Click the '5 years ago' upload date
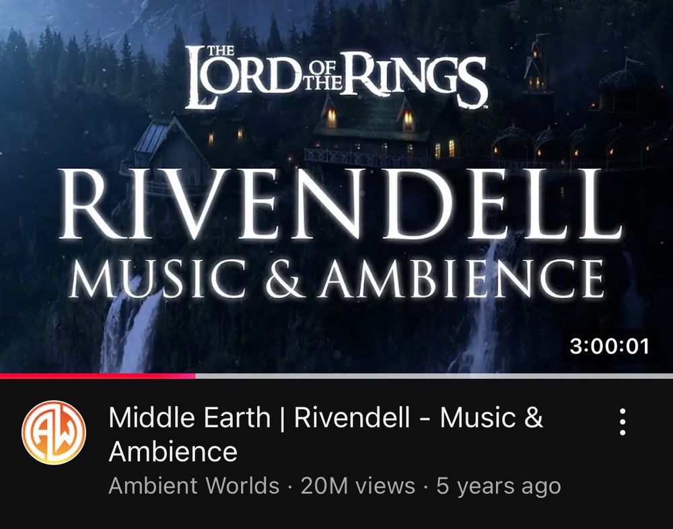This screenshot has height=529, width=673. [499, 486]
